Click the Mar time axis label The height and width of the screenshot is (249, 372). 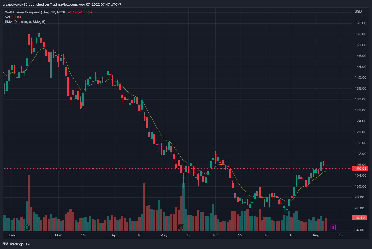pos(58,235)
